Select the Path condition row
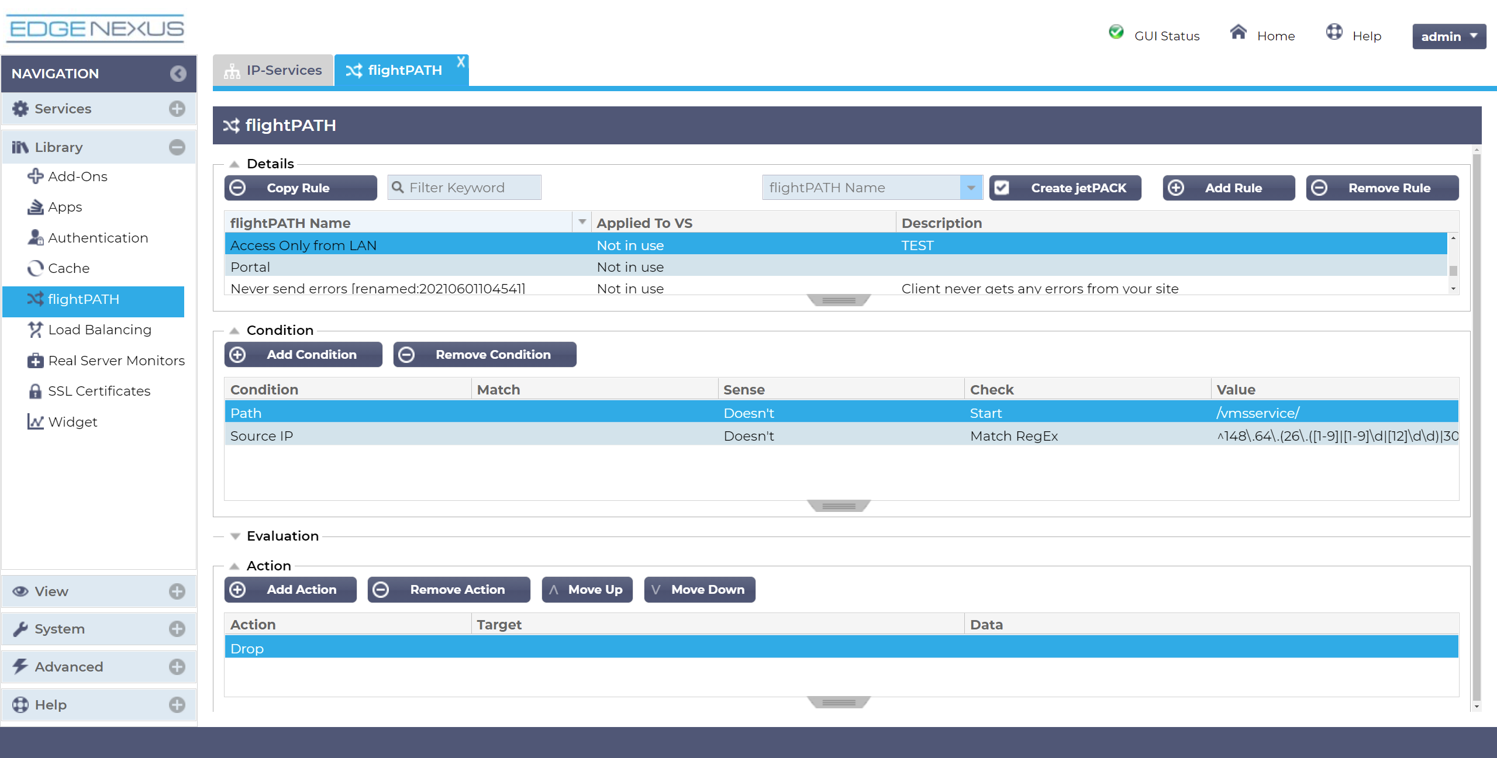1497x758 pixels. tap(841, 413)
